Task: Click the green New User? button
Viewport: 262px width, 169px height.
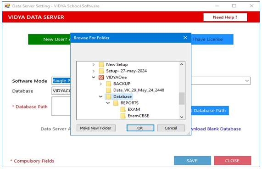Action: 49,39
